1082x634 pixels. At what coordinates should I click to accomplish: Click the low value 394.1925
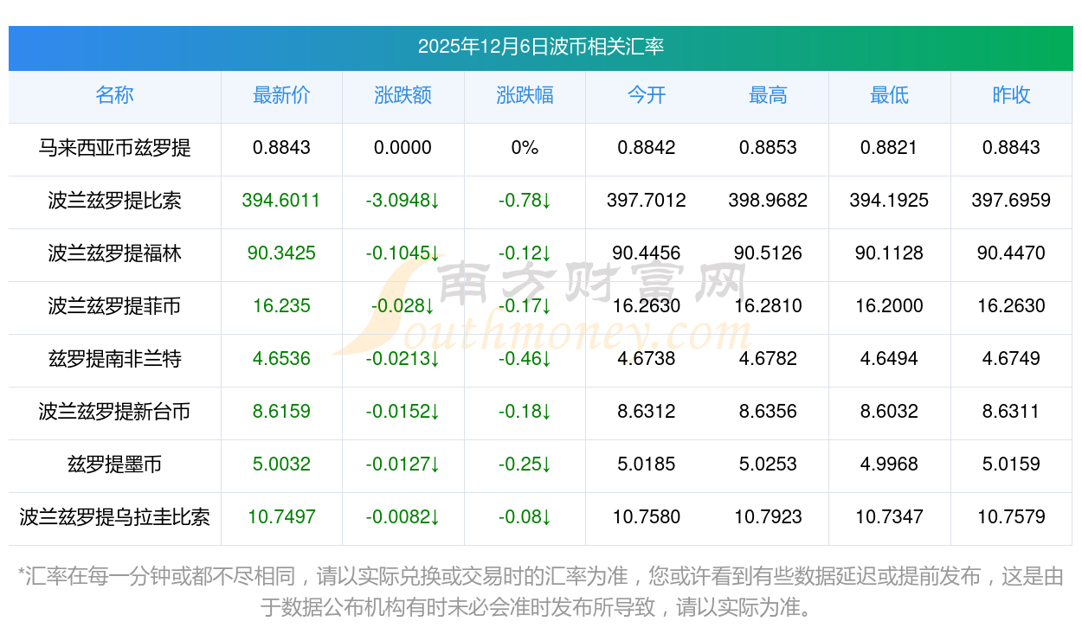coord(889,201)
